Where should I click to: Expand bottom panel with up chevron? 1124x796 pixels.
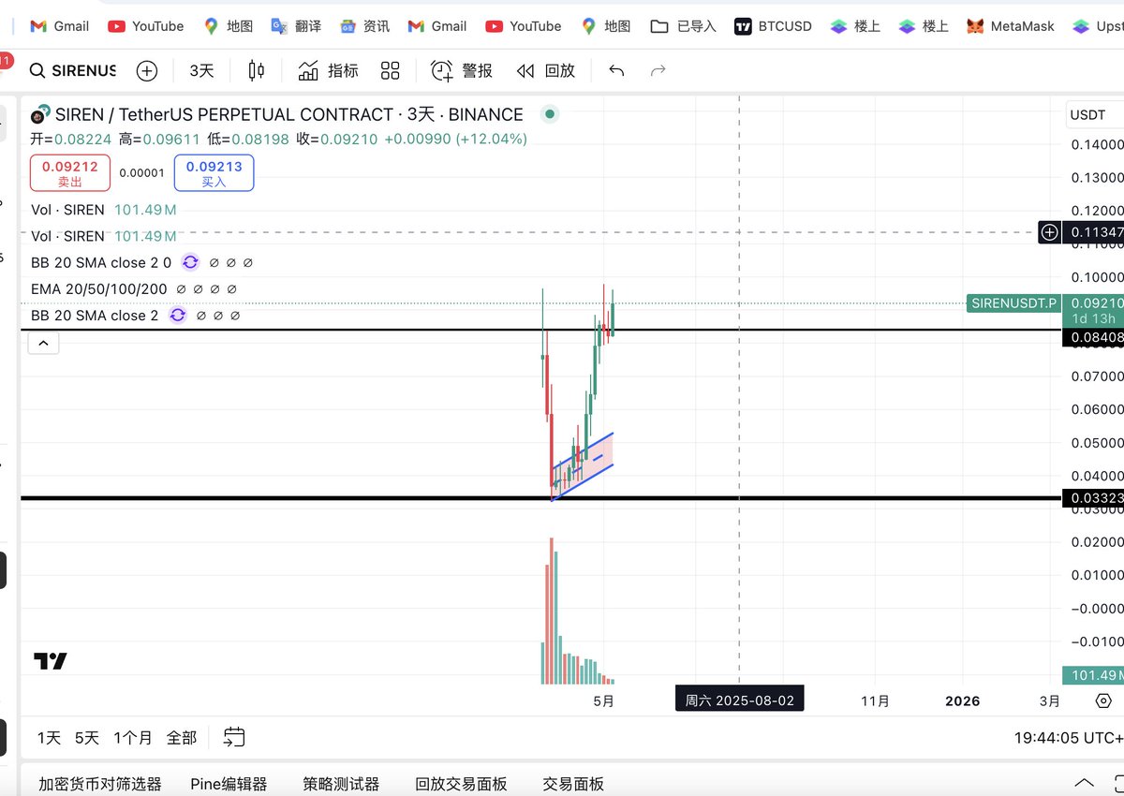(x=1084, y=783)
